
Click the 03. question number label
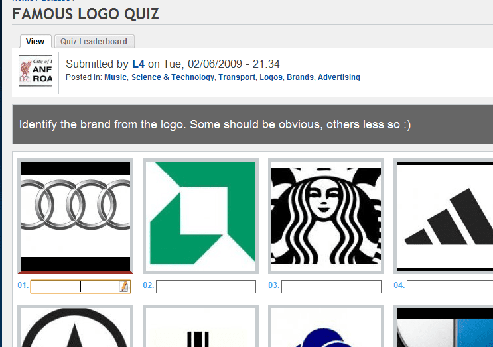point(274,285)
